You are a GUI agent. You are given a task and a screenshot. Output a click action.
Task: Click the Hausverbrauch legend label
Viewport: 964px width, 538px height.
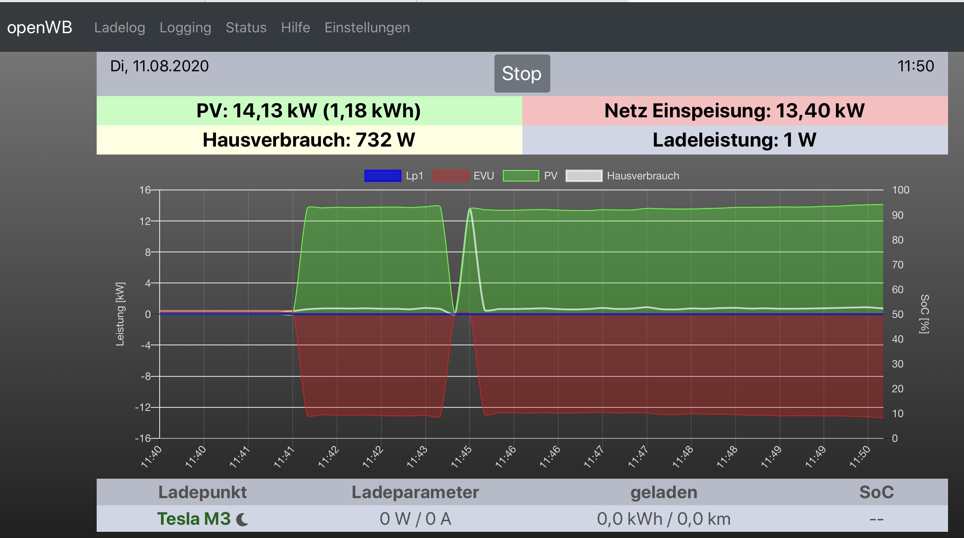coord(643,176)
